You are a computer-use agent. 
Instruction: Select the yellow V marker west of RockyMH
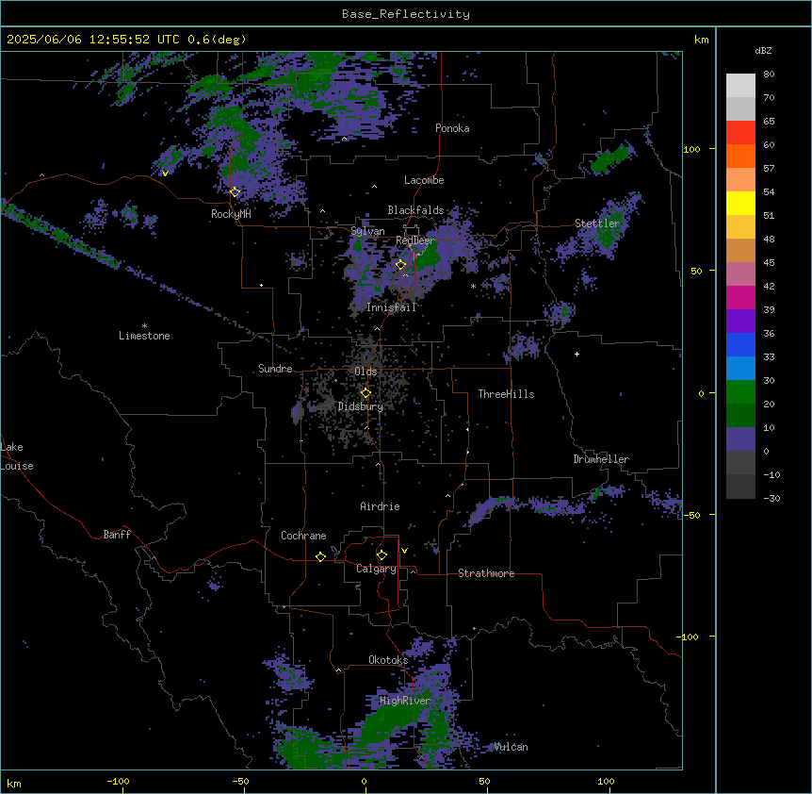pyautogui.click(x=165, y=174)
